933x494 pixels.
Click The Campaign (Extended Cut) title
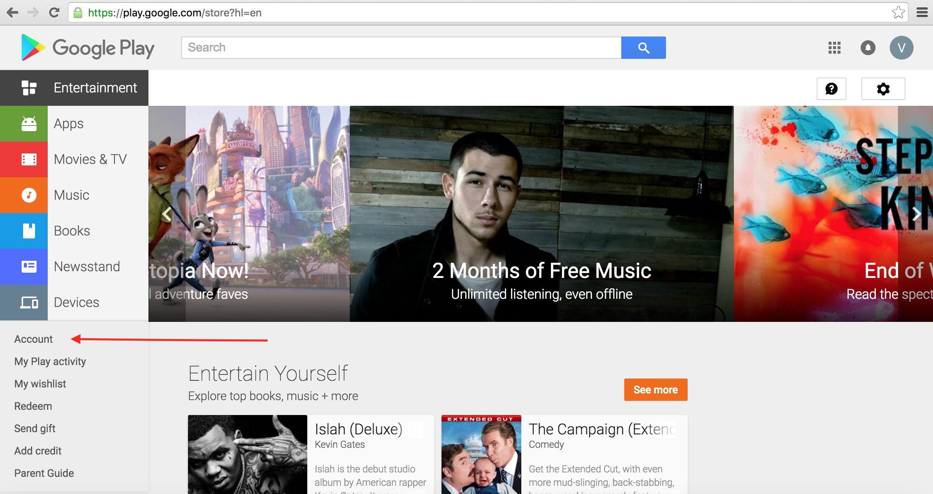click(602, 429)
